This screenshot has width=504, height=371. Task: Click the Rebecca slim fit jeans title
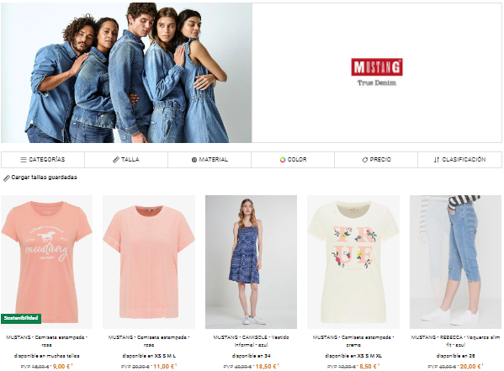455,341
